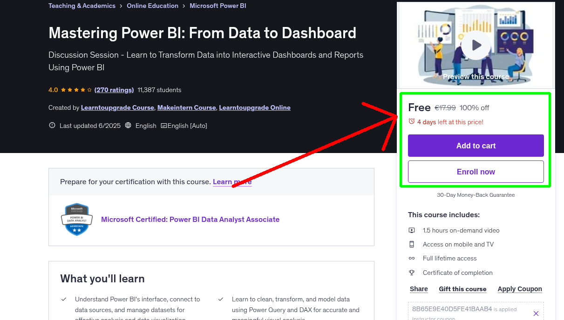This screenshot has height=320, width=564.
Task: Open the Learn more certification link
Action: pyautogui.click(x=232, y=181)
